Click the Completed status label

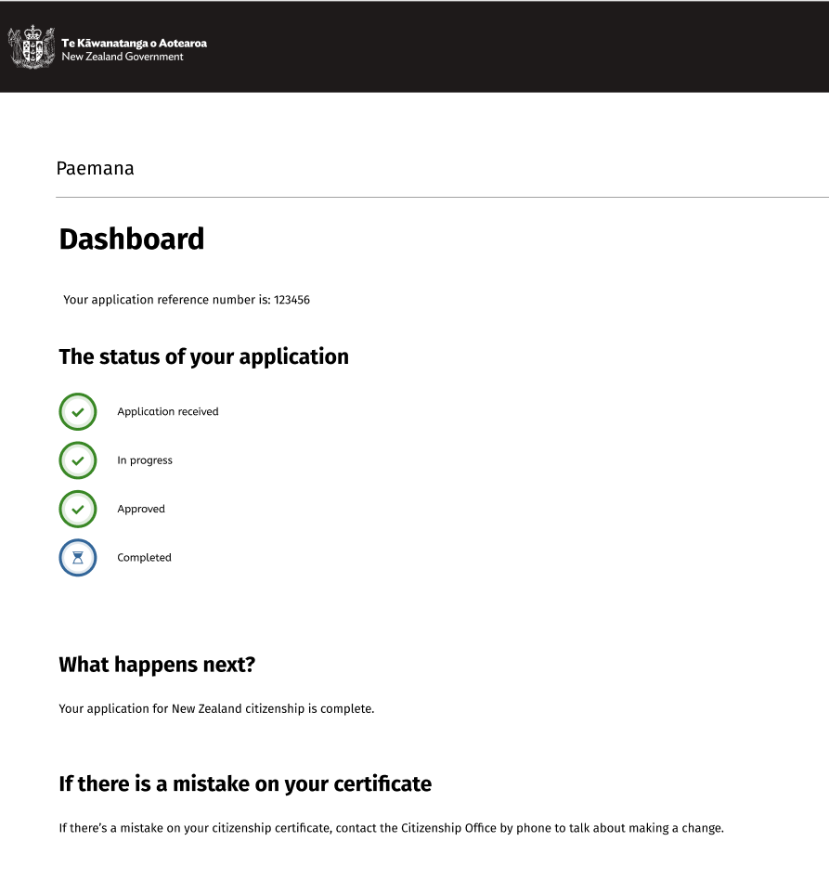144,558
